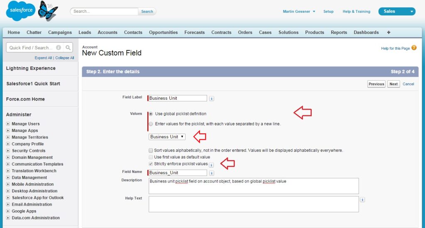Click the quick find magnifier icon
The image size is (425, 228).
68,48
